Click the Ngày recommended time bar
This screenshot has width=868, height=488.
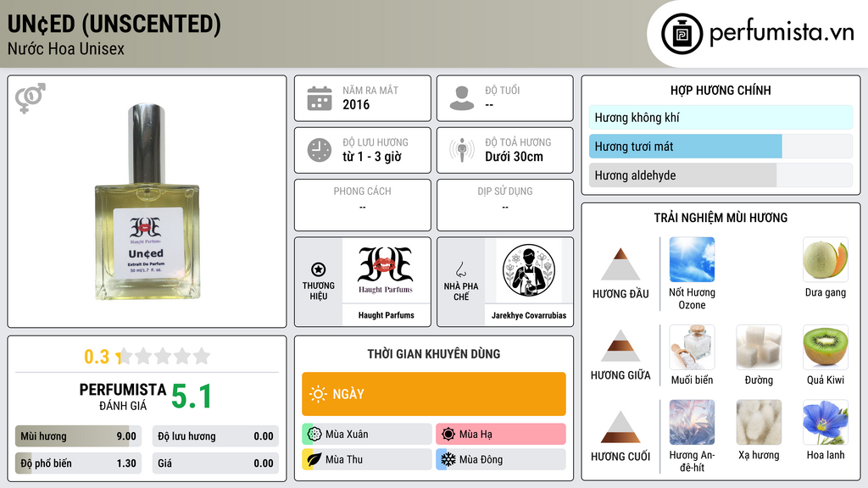[434, 394]
